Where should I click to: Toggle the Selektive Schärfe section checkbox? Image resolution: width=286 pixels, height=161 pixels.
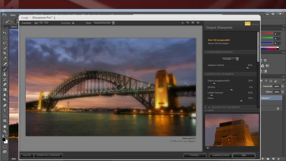(x=209, y=107)
